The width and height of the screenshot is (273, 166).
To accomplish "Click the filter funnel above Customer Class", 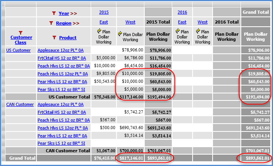I will coord(21,32).
